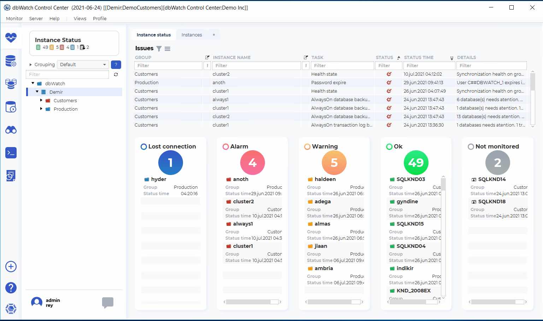Viewport: 543px width, 321px height.
Task: Click the sort arrows next to STATUS TIME header
Action: [x=451, y=58]
